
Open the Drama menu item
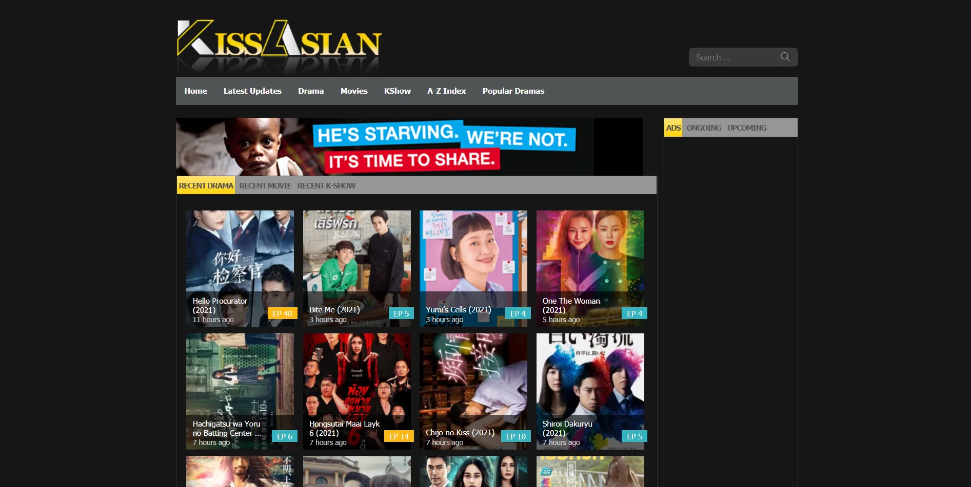[x=311, y=91]
